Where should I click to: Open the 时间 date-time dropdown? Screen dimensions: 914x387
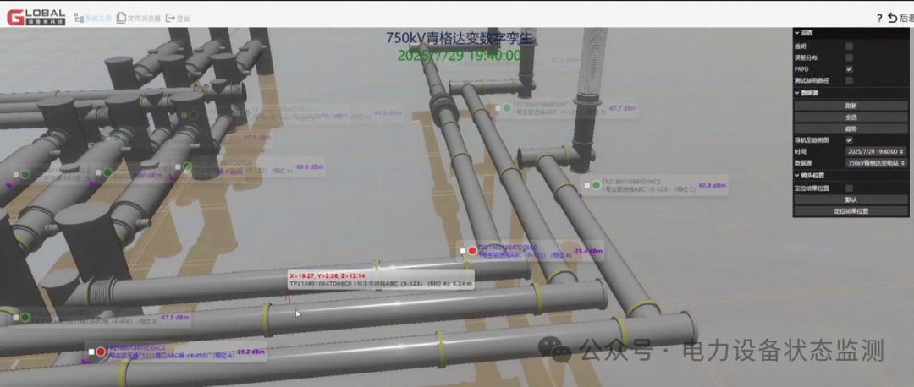pyautogui.click(x=876, y=151)
